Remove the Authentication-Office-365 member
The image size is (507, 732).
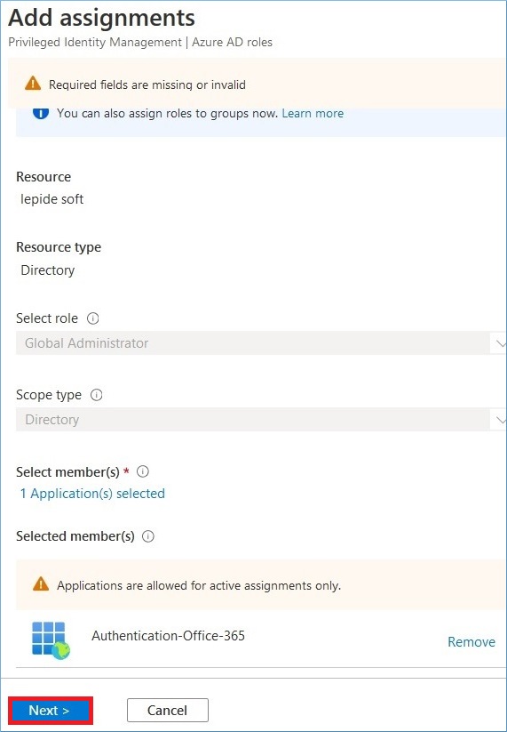[471, 642]
